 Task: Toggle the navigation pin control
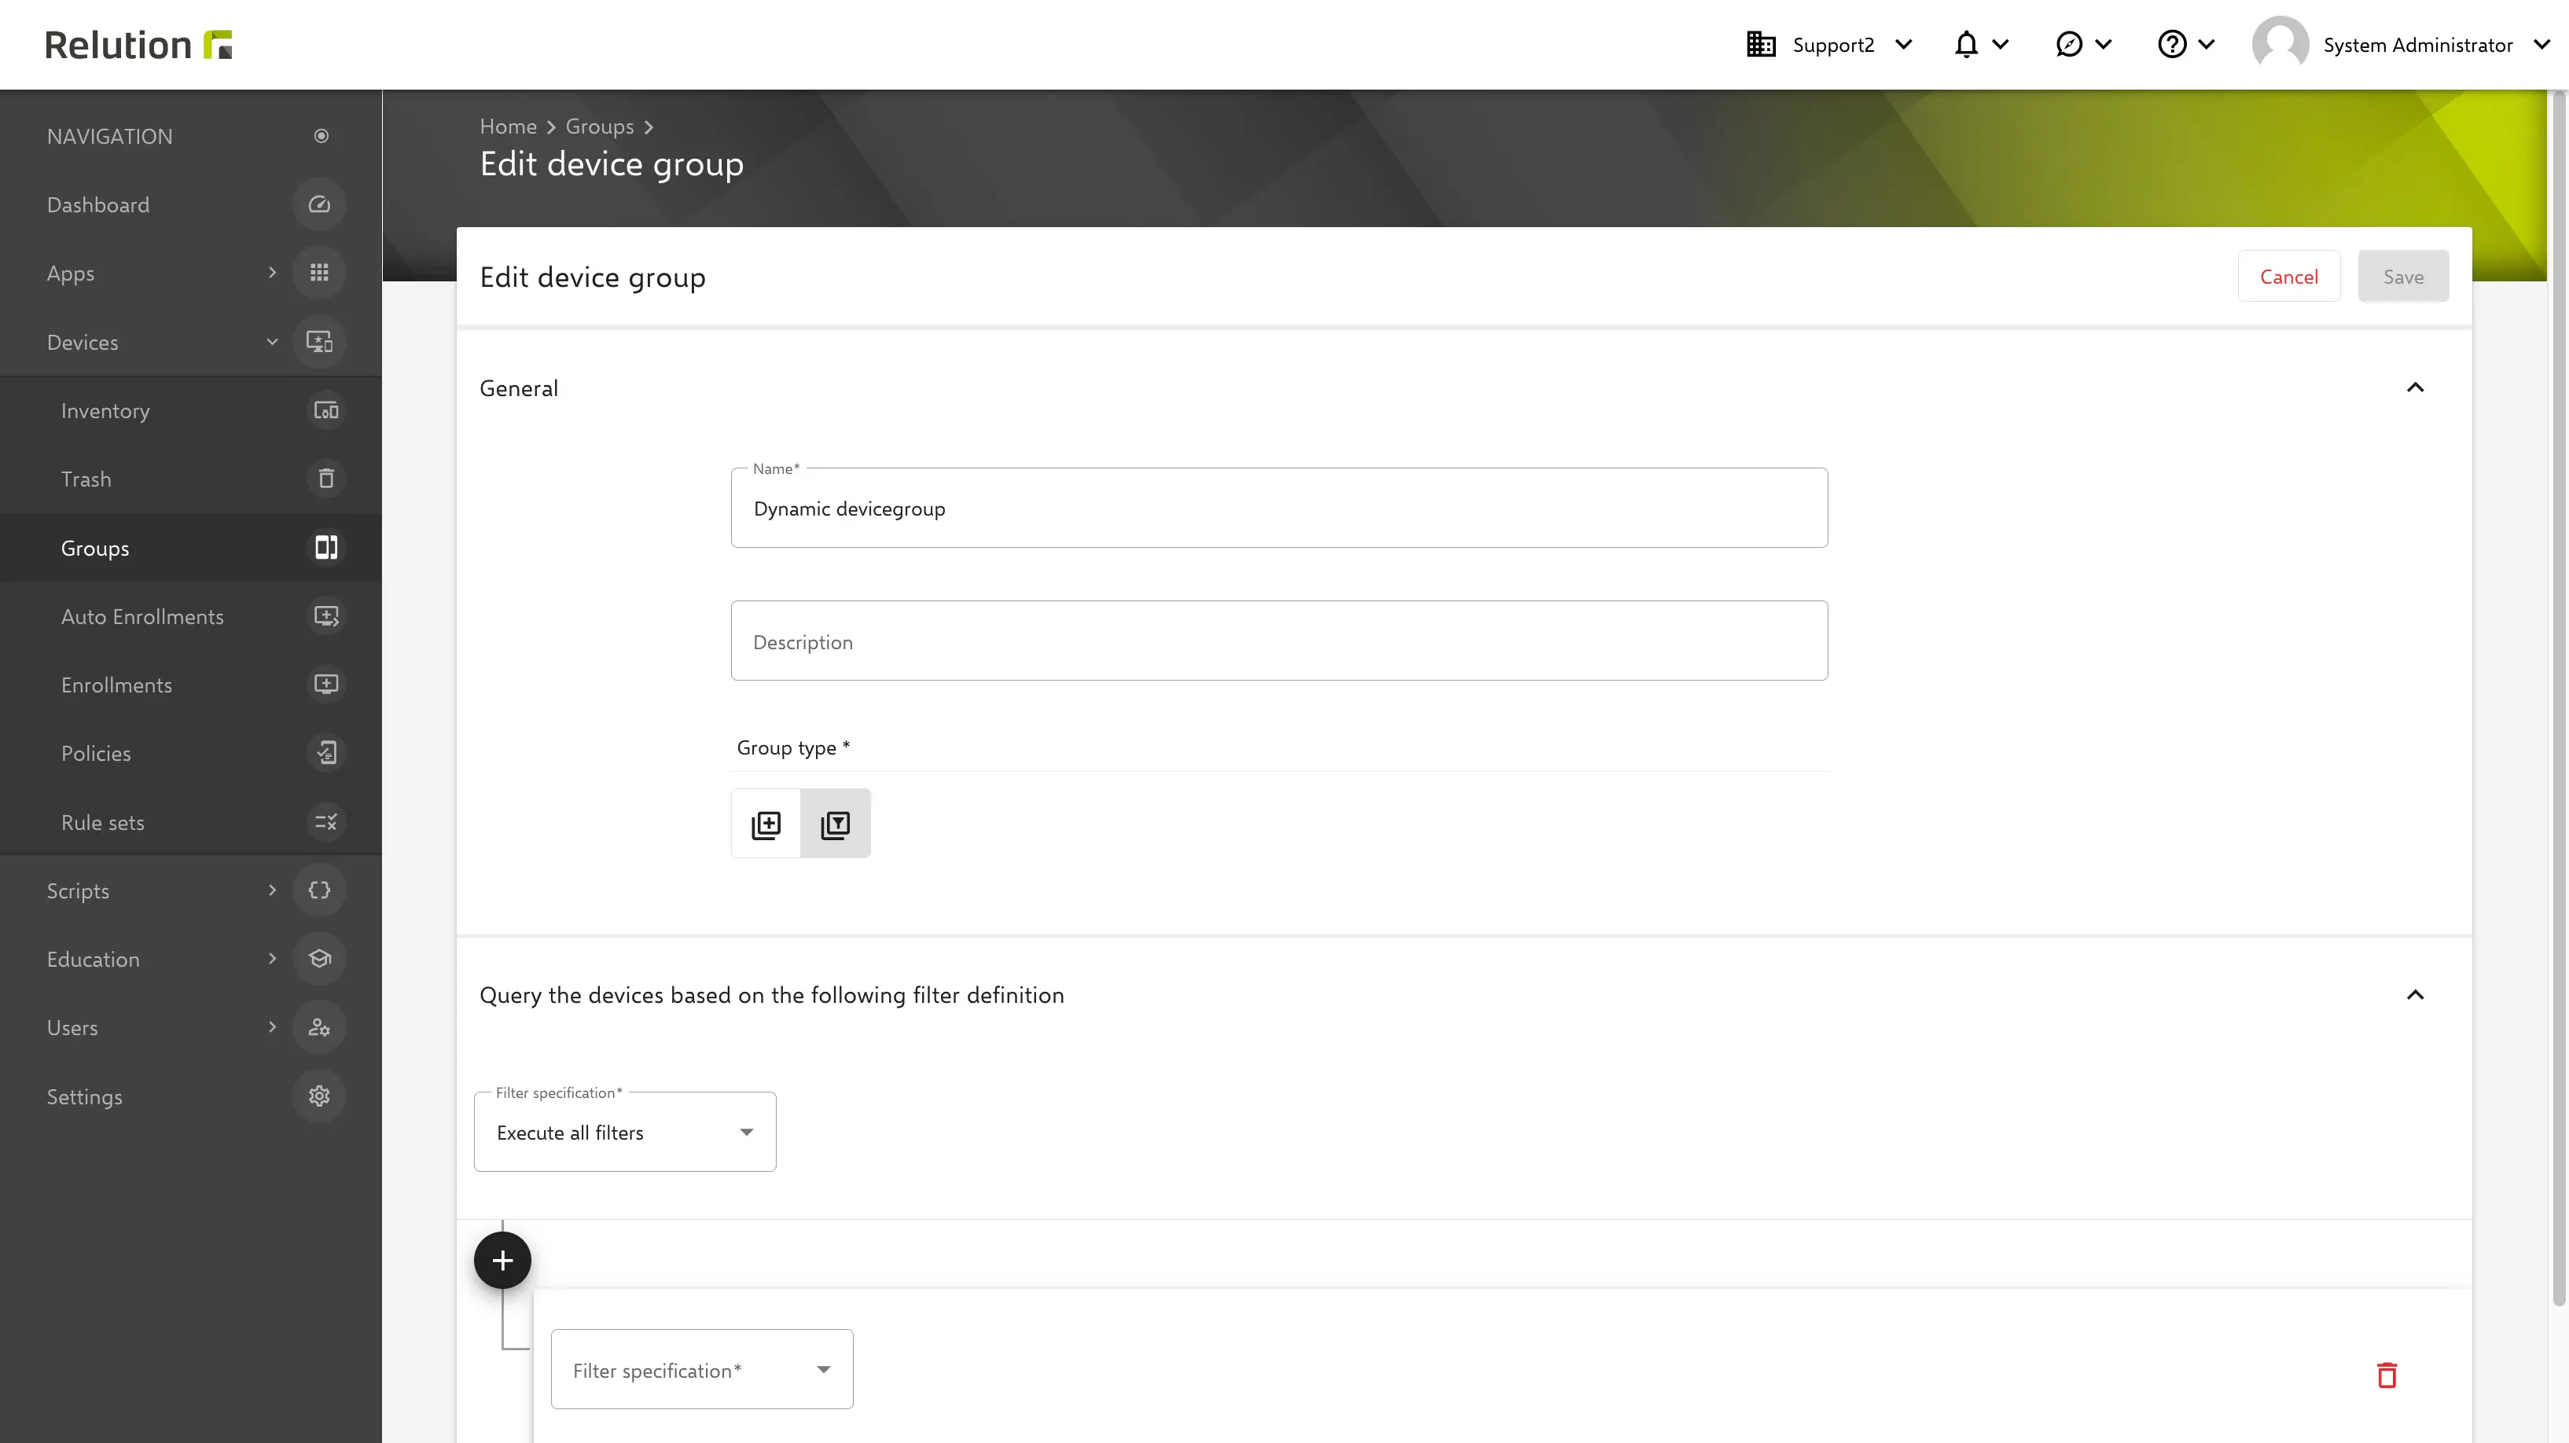pyautogui.click(x=320, y=136)
